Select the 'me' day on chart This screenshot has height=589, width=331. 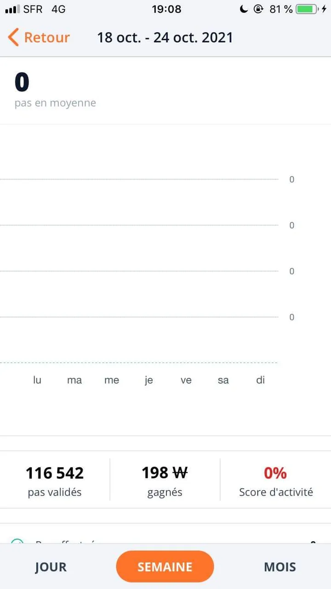[x=112, y=380]
